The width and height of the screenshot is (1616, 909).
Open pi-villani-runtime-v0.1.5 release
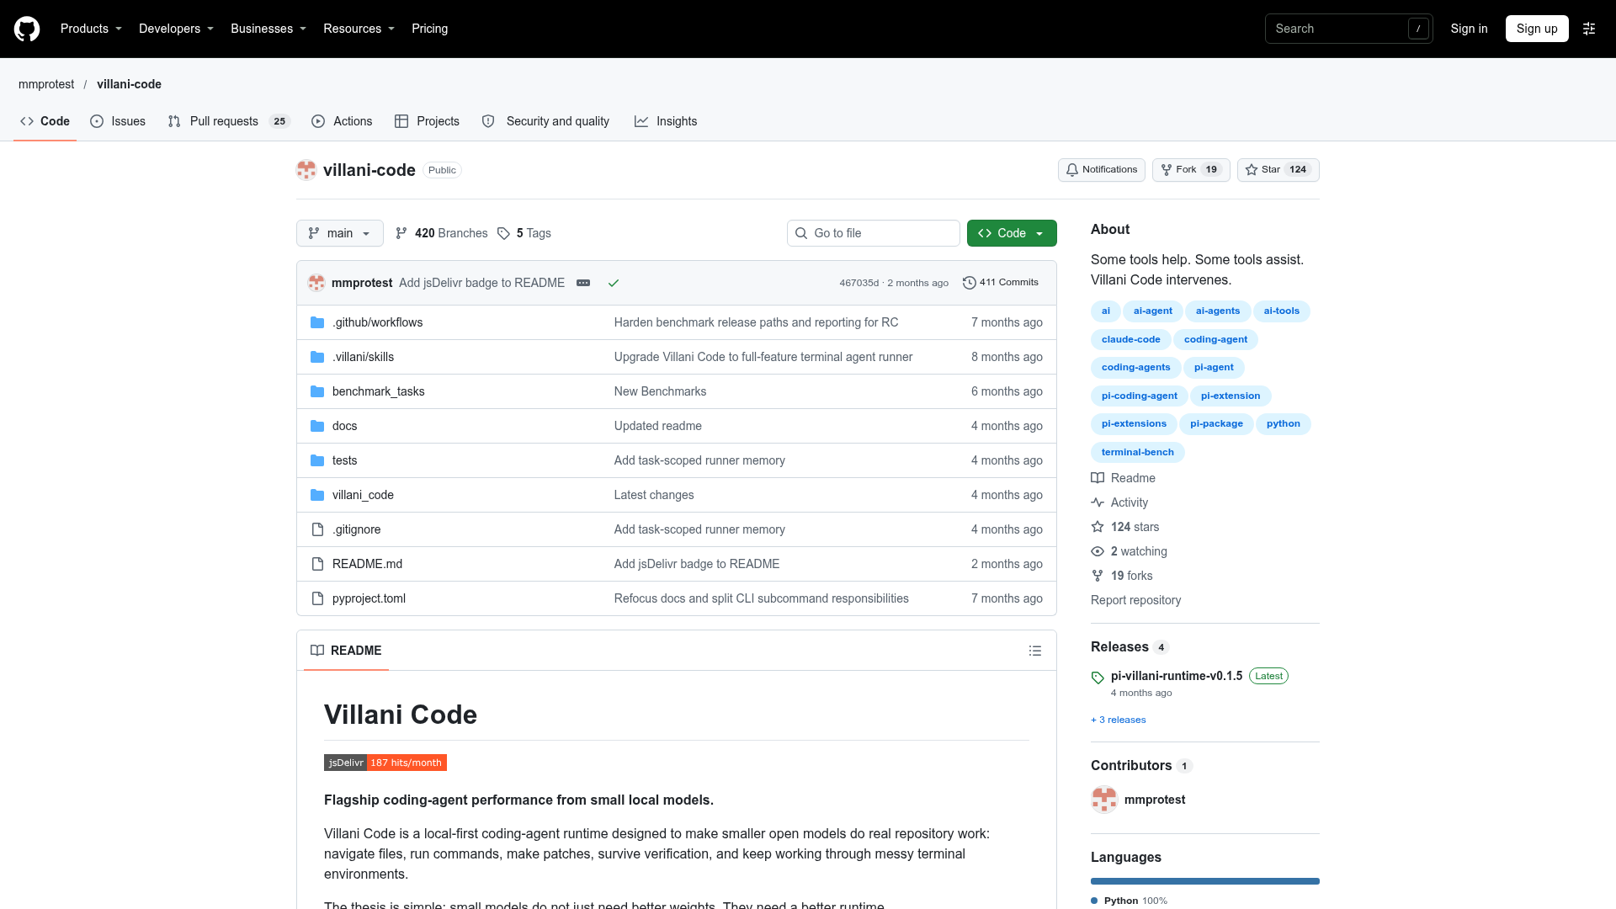(1177, 676)
